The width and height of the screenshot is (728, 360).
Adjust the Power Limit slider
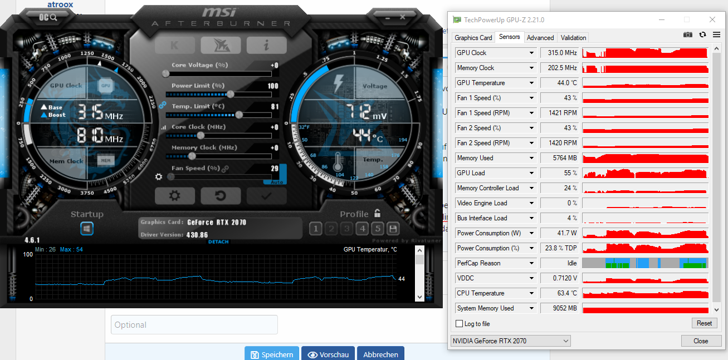[219, 94]
